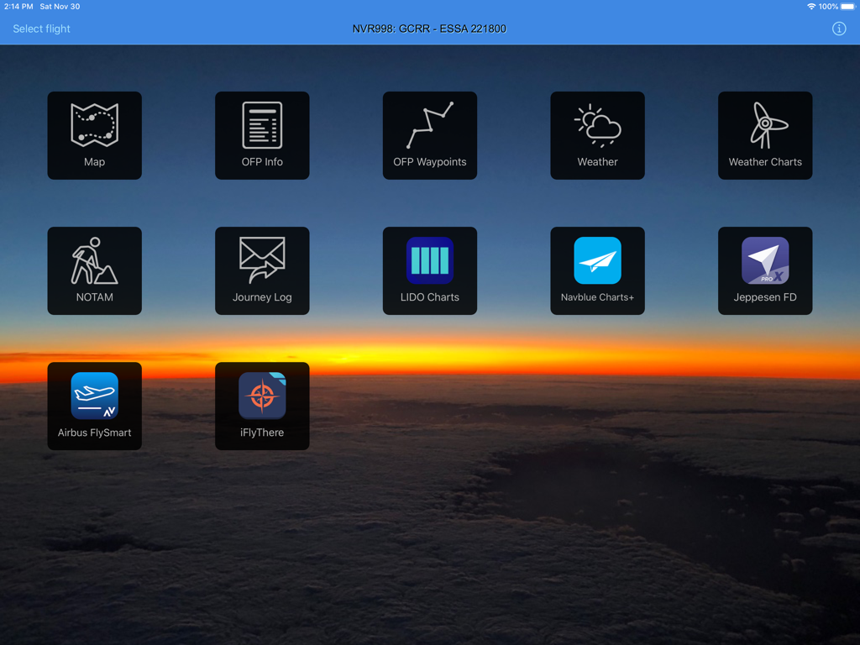Screen dimensions: 860x645
Task: Open the info button in top-right corner
Action: click(838, 29)
